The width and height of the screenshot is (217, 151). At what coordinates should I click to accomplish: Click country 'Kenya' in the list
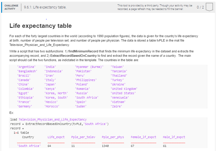point(50,89)
